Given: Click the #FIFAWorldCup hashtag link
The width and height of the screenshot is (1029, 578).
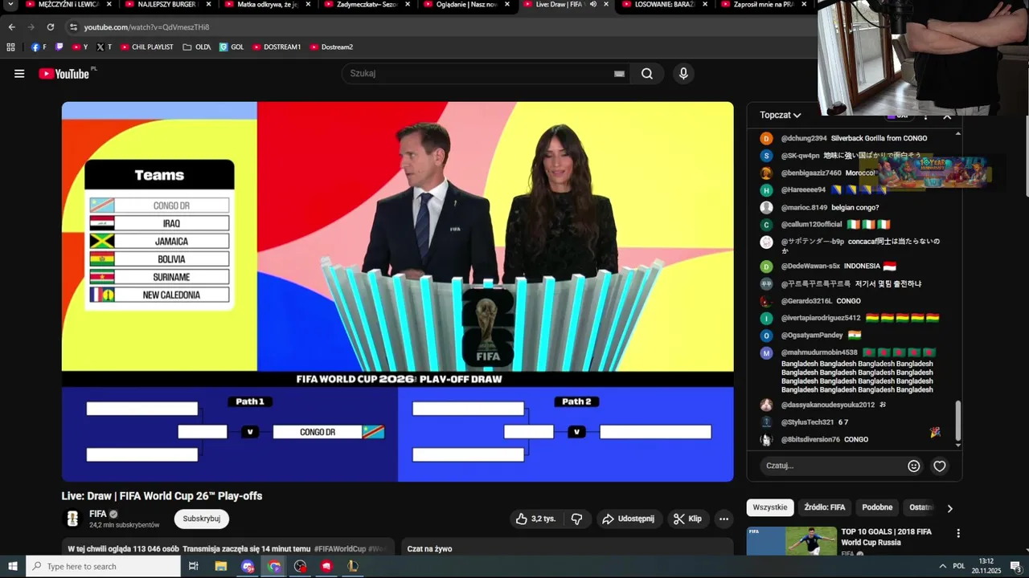Looking at the screenshot, I should point(339,549).
